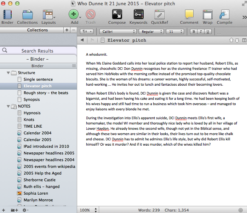Open the Binder toolbar icon

(7, 15)
